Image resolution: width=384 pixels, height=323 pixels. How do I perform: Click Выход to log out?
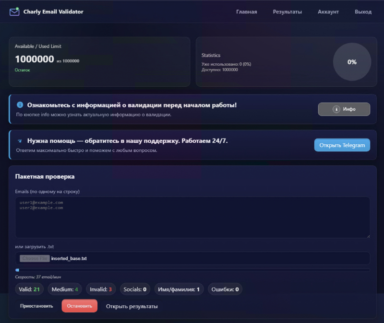(363, 12)
